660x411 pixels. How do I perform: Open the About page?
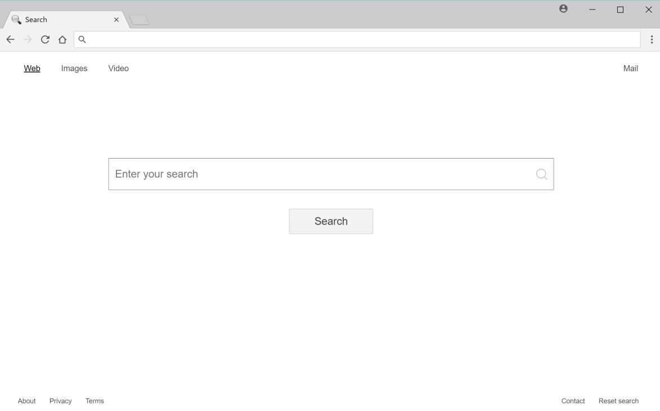[x=26, y=400]
